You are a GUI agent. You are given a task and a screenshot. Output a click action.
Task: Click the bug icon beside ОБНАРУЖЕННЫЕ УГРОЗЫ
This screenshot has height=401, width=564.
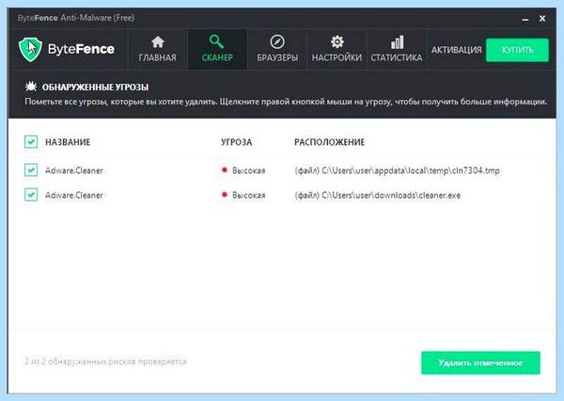click(x=31, y=87)
